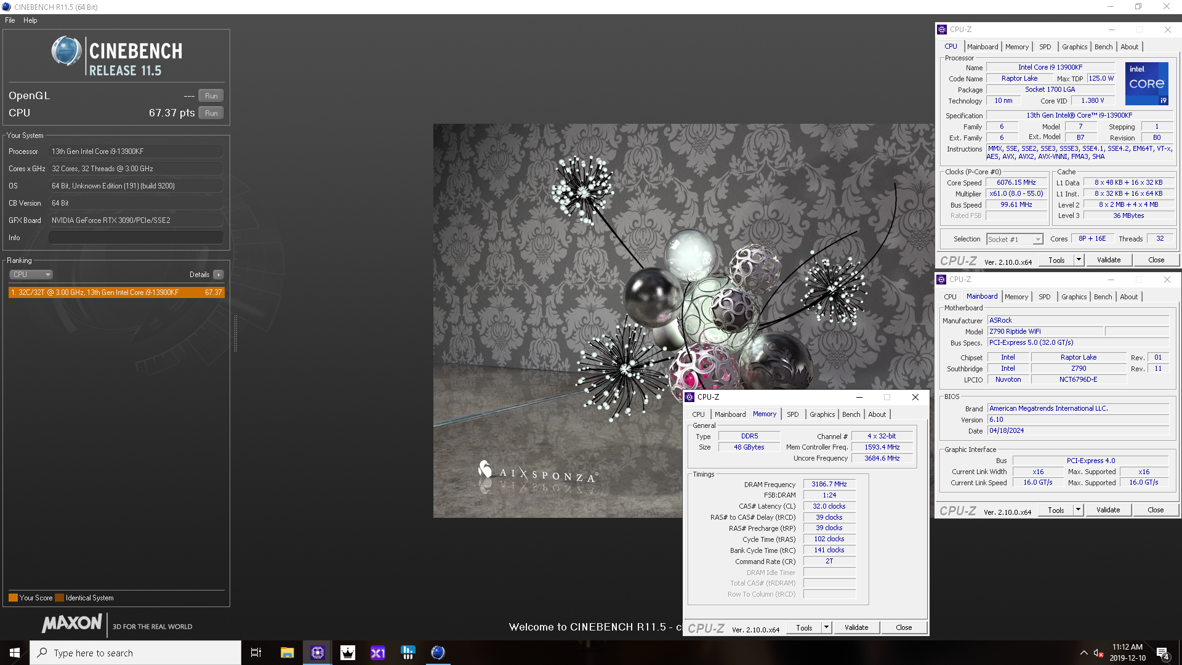The height and width of the screenshot is (665, 1182).
Task: Click Tools button in CPU window
Action: pyautogui.click(x=1056, y=260)
